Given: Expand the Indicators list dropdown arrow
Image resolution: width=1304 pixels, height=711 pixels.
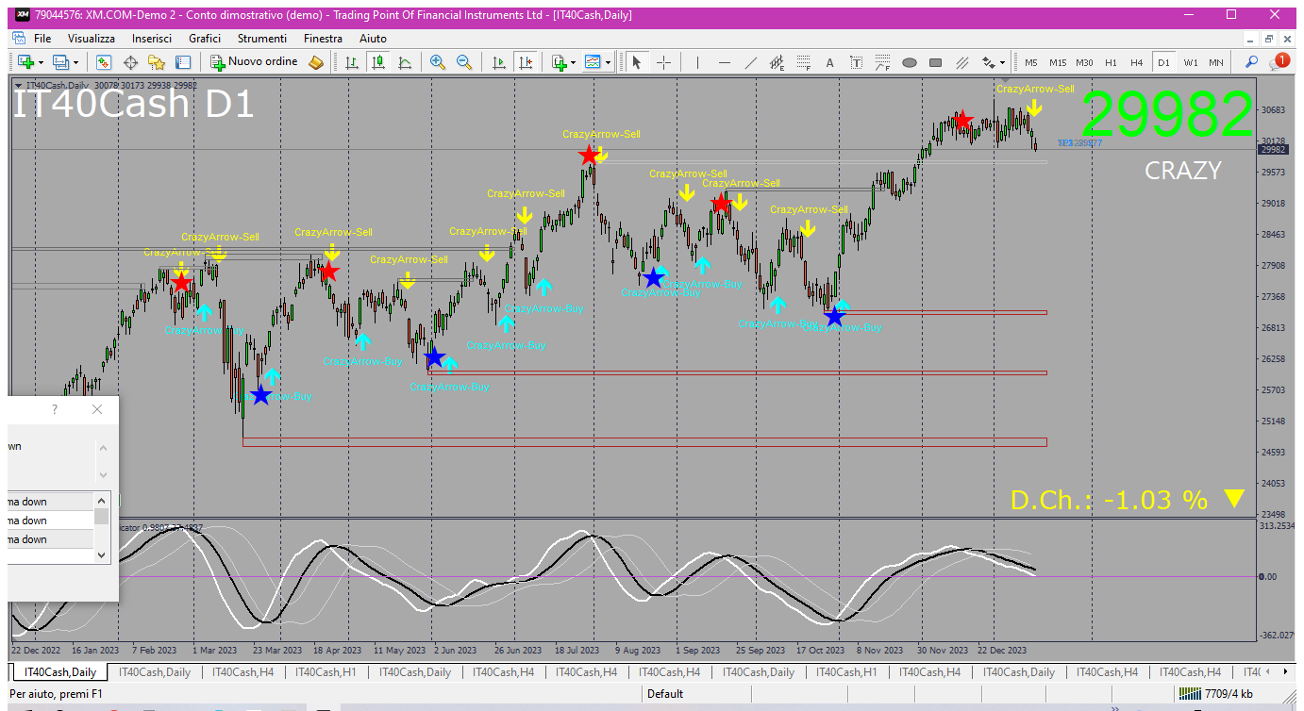Looking at the screenshot, I should [x=574, y=63].
